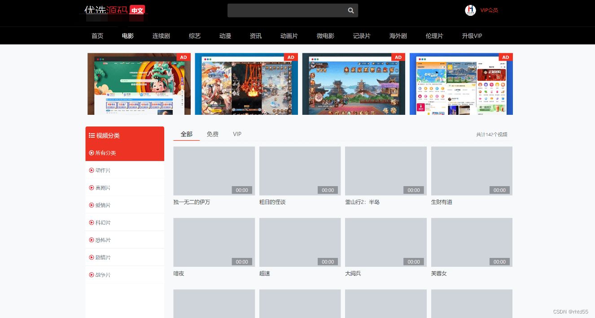Go to 动漫 navigation item
Screen dimensions: 595x318
[225, 36]
